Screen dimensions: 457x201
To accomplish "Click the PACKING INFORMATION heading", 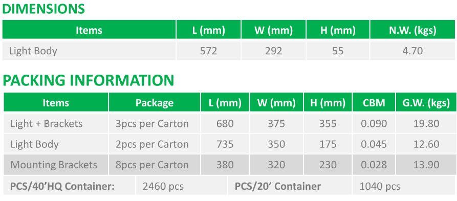I will pos(89,80).
